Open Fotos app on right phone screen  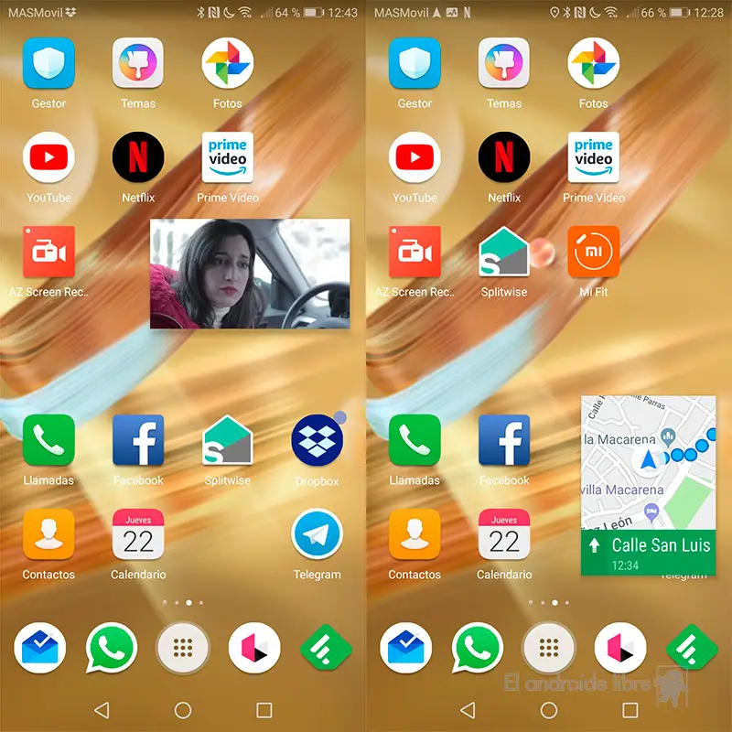(x=593, y=63)
